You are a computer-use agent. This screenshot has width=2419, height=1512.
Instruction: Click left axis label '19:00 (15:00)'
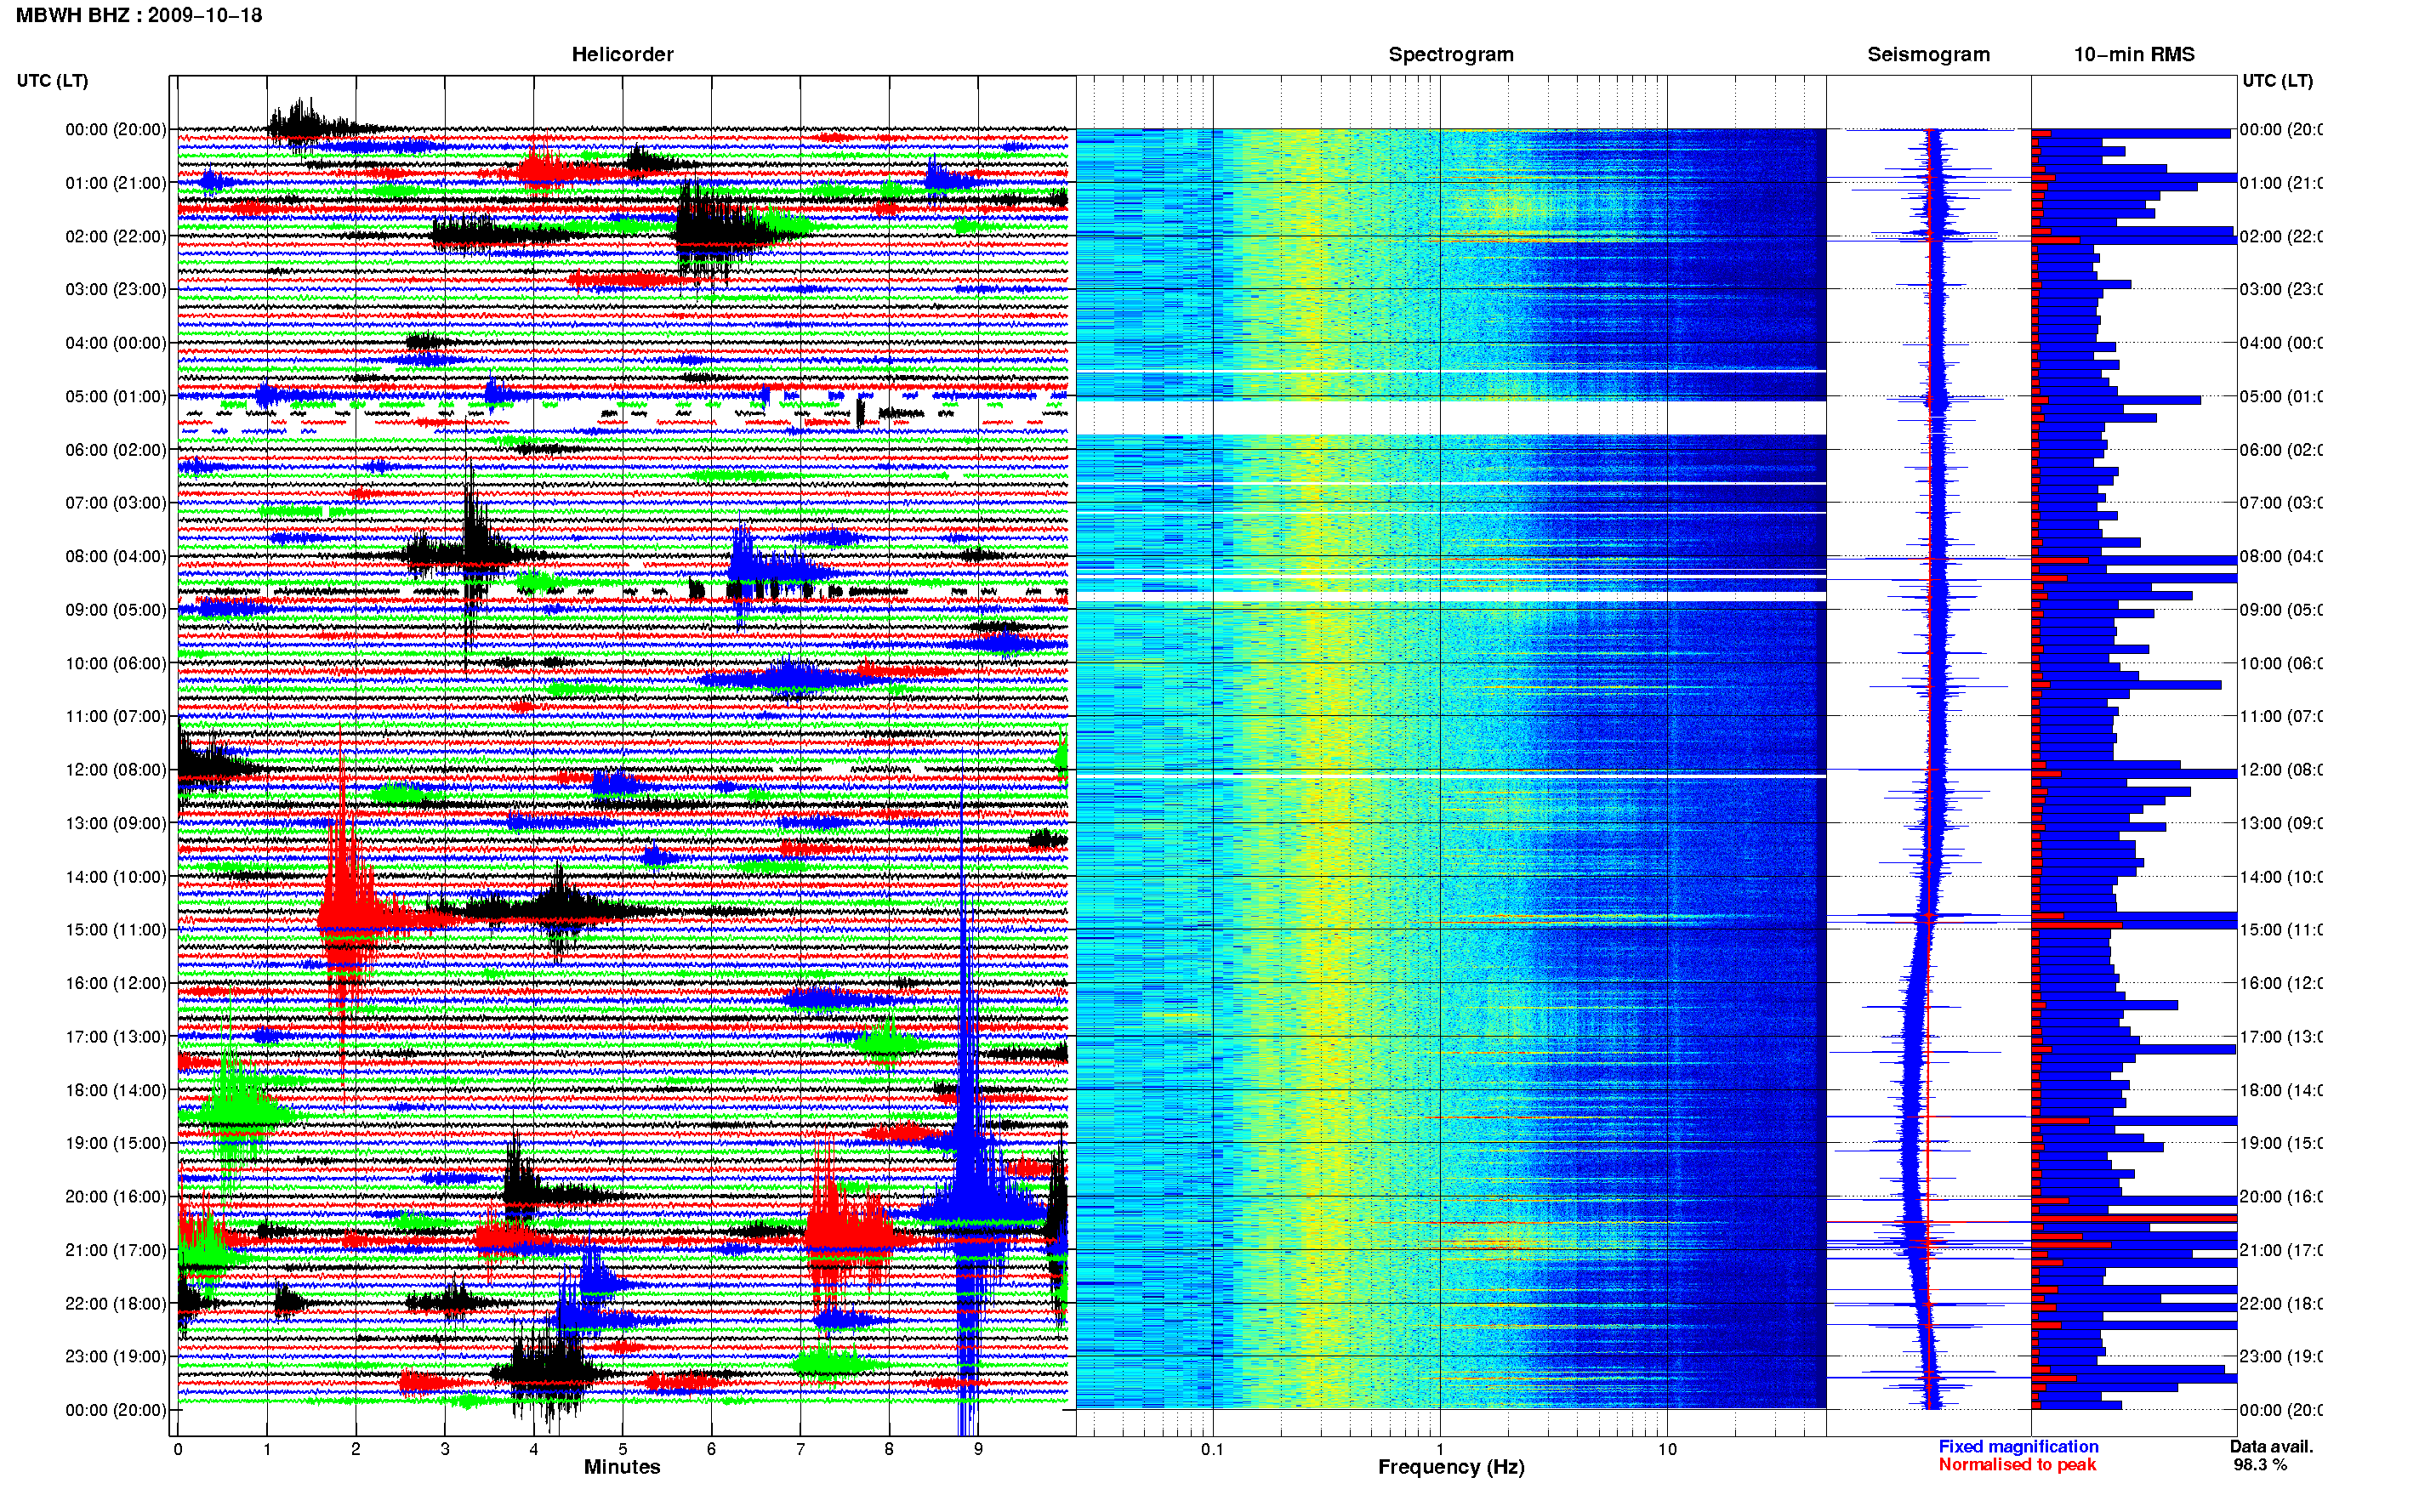116,1143
